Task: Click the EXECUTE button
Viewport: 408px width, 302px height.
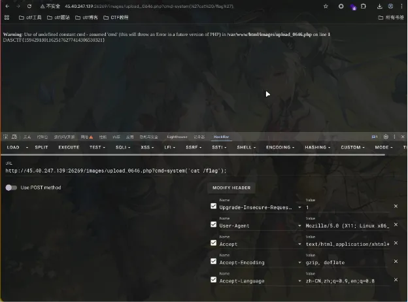Action: pyautogui.click(x=69, y=147)
